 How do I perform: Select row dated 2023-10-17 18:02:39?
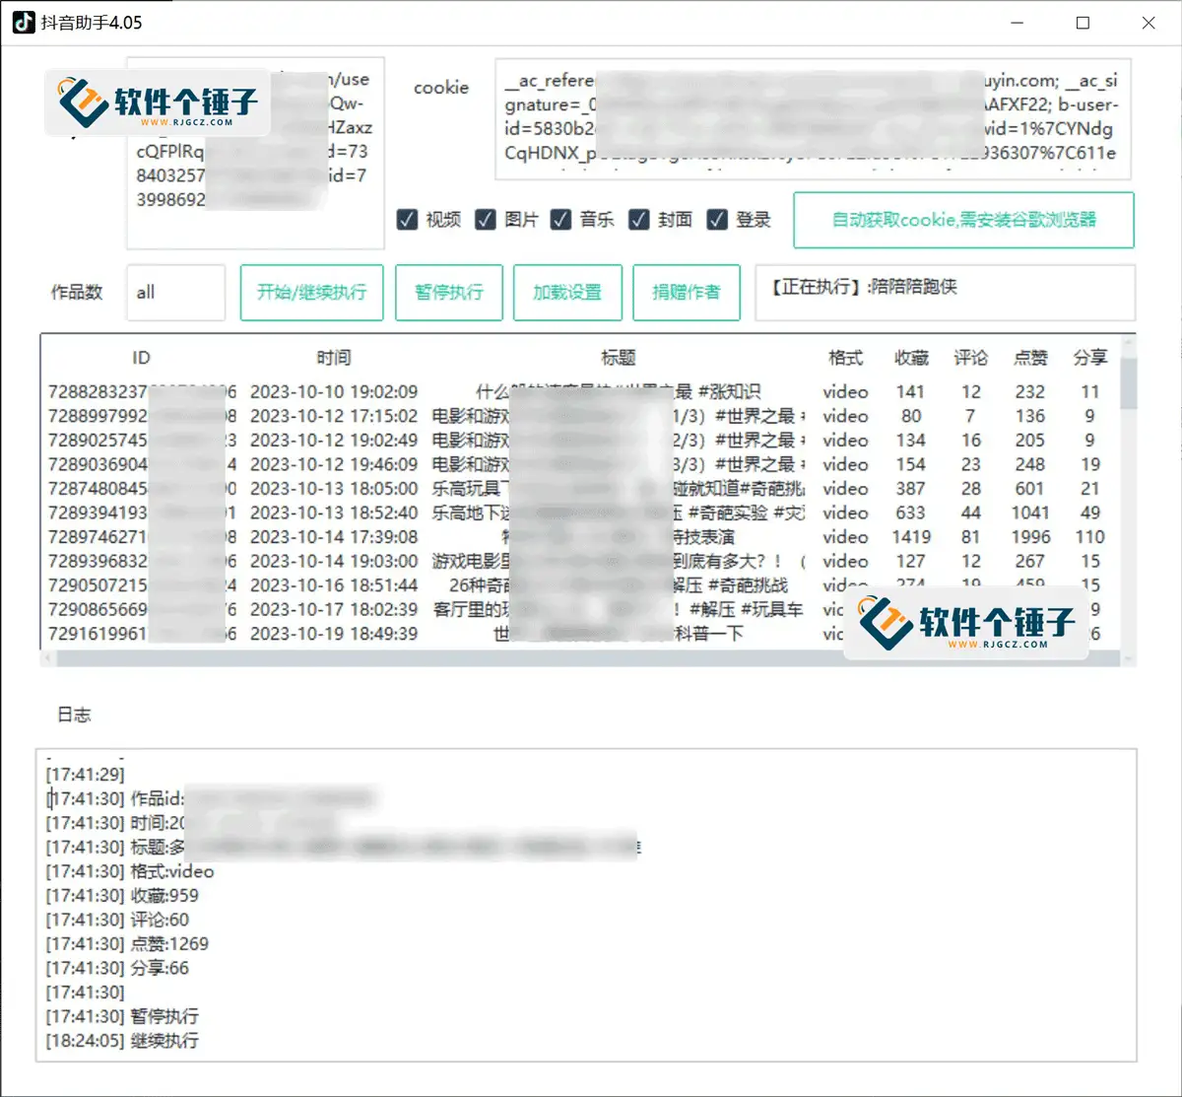pos(581,609)
